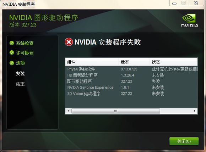Image resolution: width=206 pixels, height=152 pixels.
Task: Click the 组件 column header
Action: coord(92,62)
